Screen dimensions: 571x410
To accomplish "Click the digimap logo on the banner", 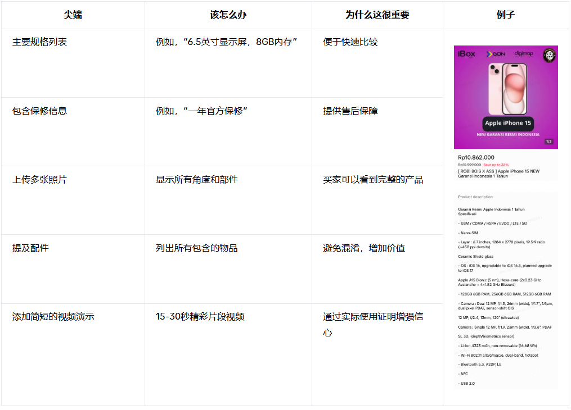I will coord(523,53).
